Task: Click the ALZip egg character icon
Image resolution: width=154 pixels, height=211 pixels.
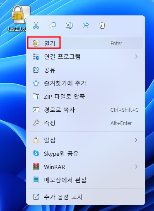Action: 36,140
